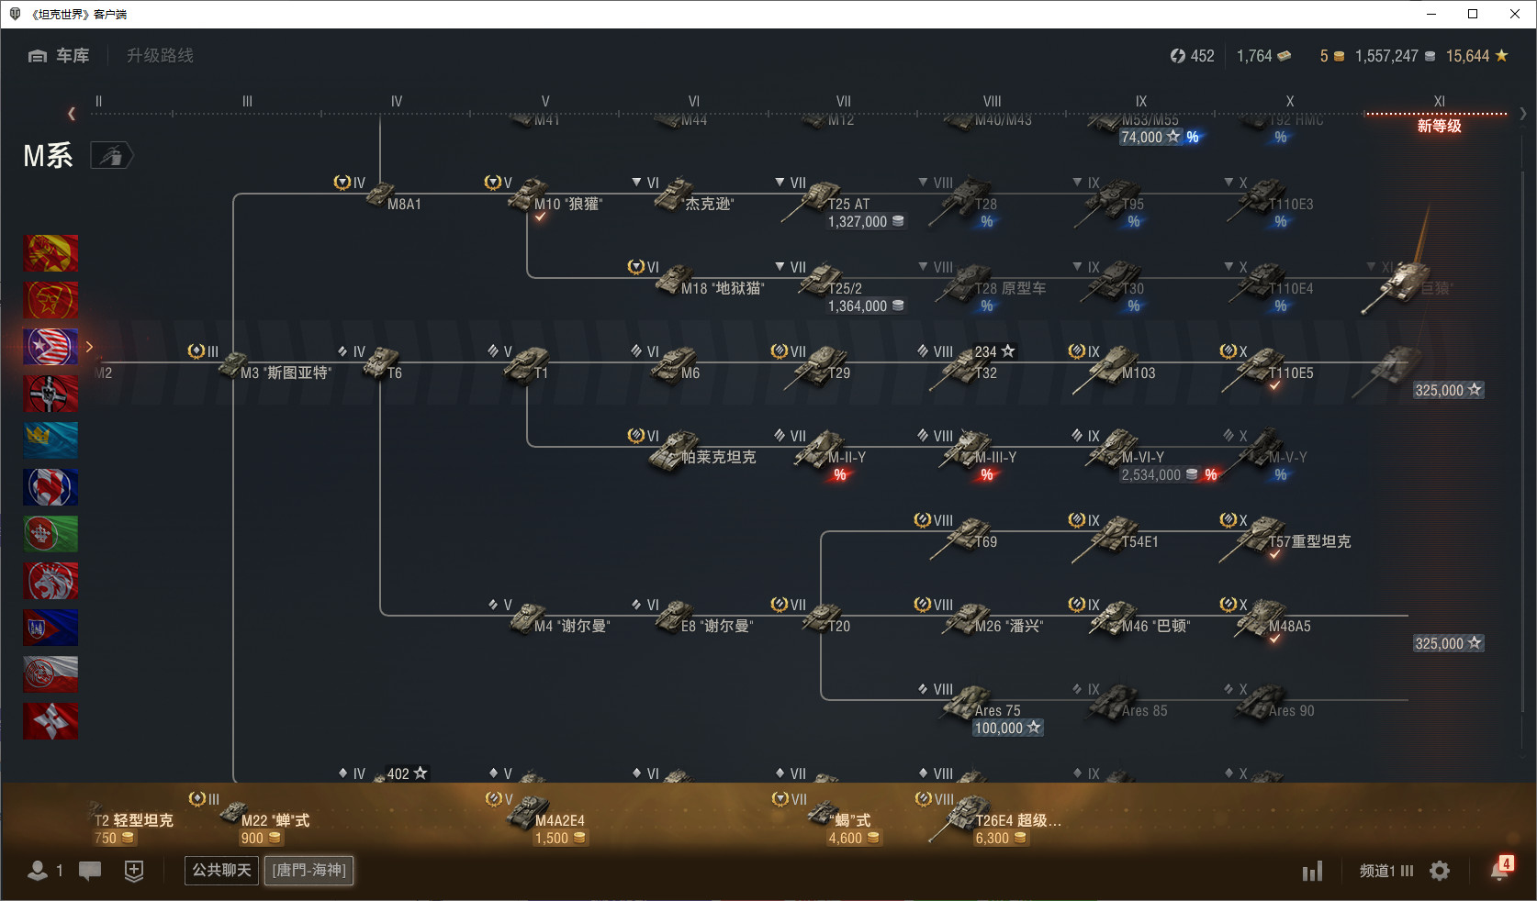Viewport: 1537px width, 901px height.
Task: Click the 100,000 XP cost under Ares 75
Action: (x=1007, y=728)
